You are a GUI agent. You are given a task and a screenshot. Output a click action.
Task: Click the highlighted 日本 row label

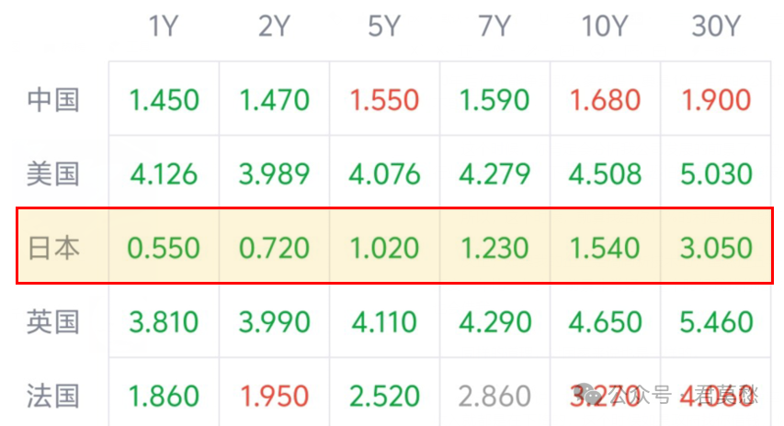click(x=53, y=248)
